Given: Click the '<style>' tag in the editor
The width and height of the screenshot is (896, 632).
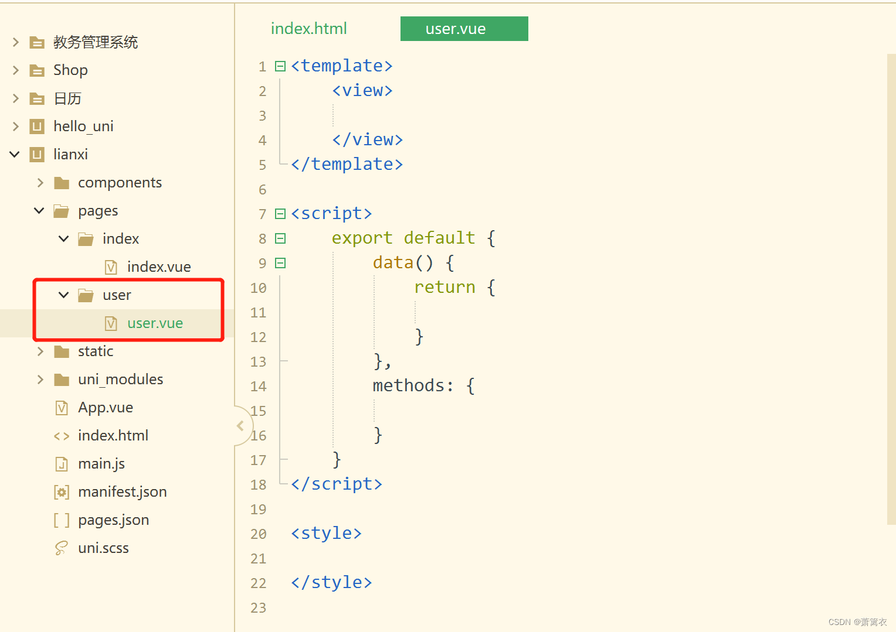Looking at the screenshot, I should (x=326, y=534).
